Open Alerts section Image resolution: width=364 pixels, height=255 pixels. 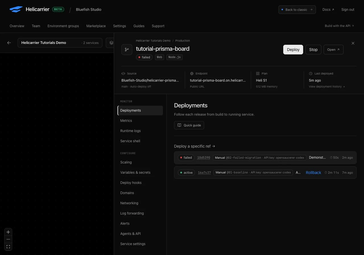(x=140, y=224)
